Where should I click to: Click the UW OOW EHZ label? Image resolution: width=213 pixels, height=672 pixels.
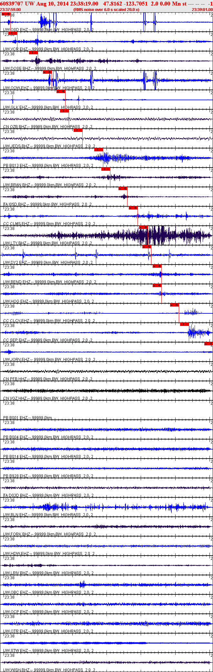point(16,88)
